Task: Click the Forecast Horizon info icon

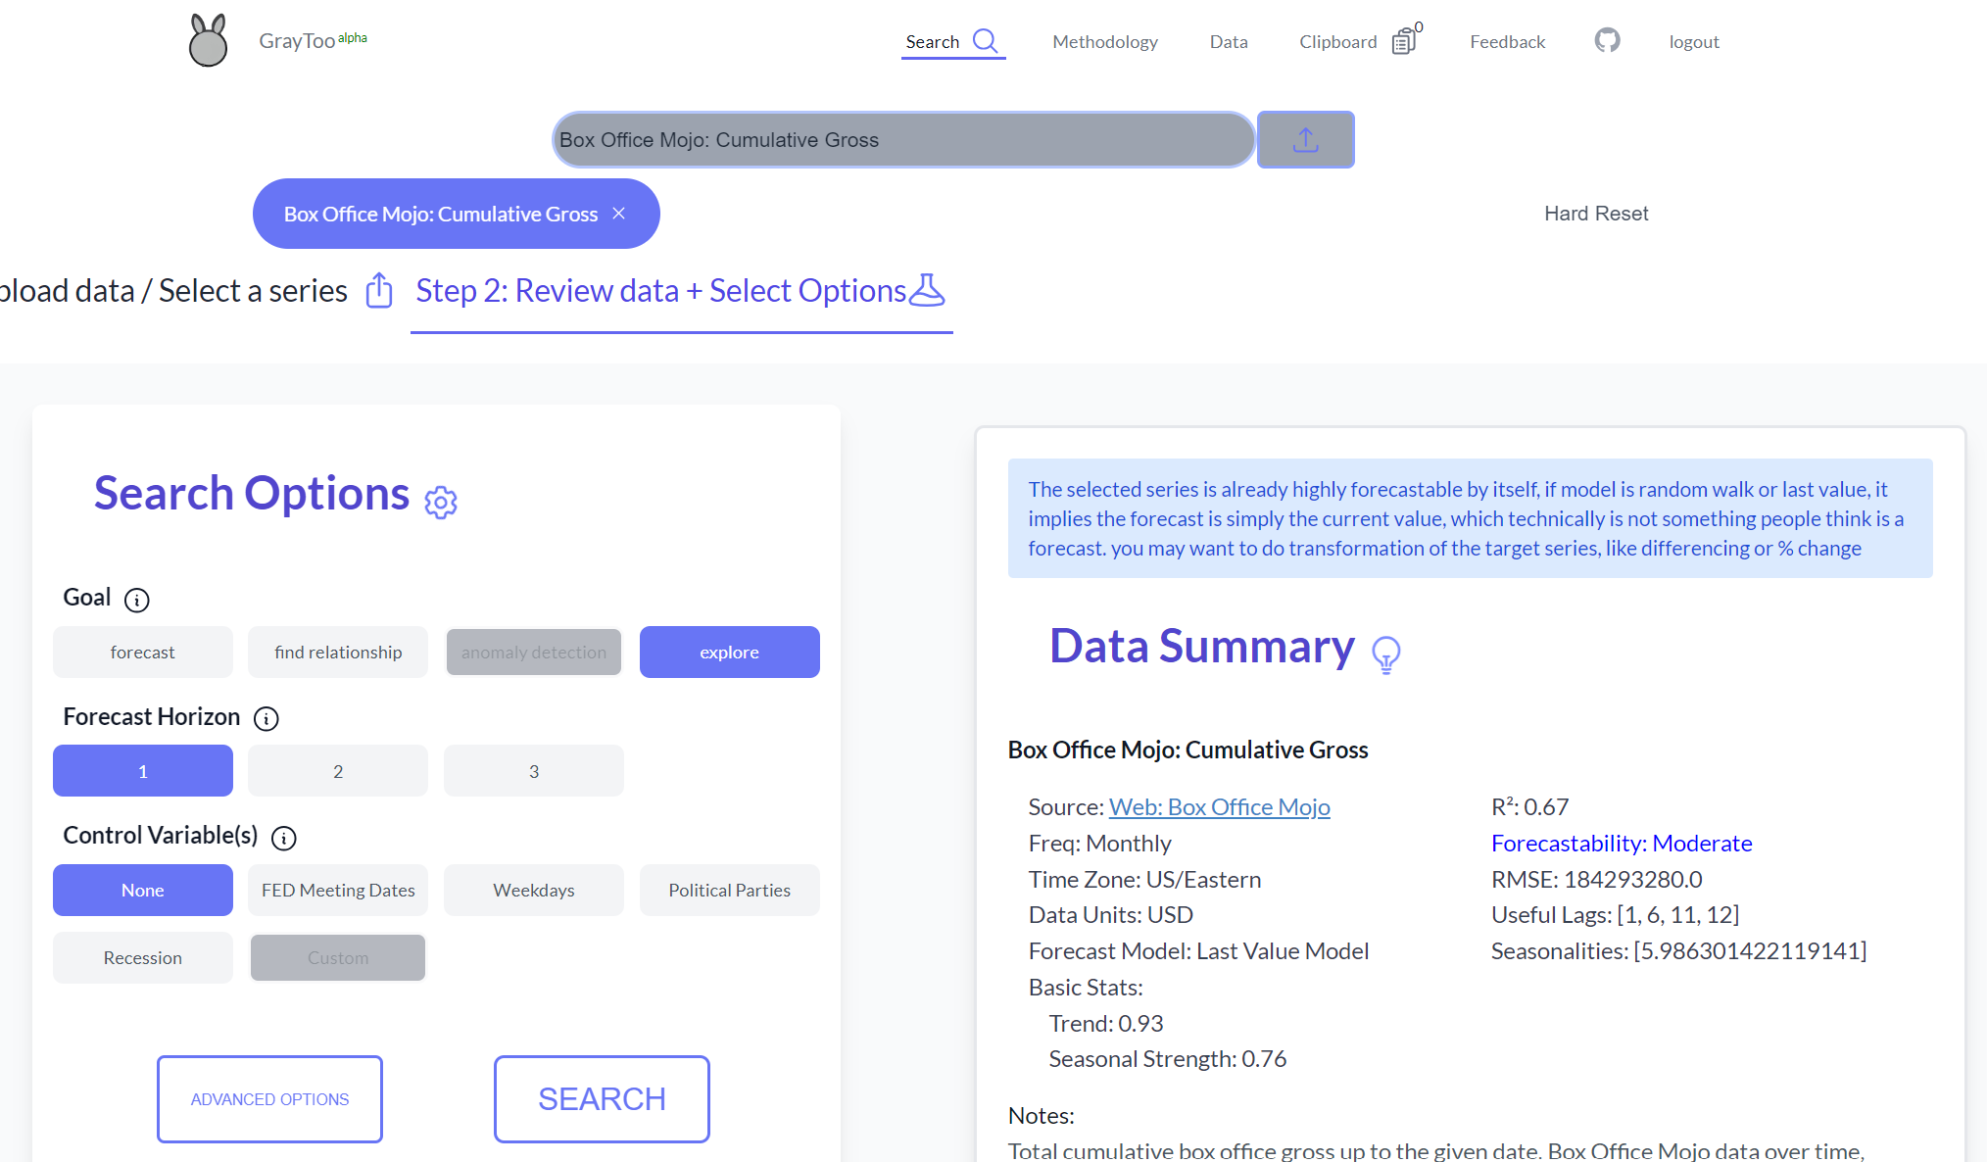Action: tap(266, 719)
